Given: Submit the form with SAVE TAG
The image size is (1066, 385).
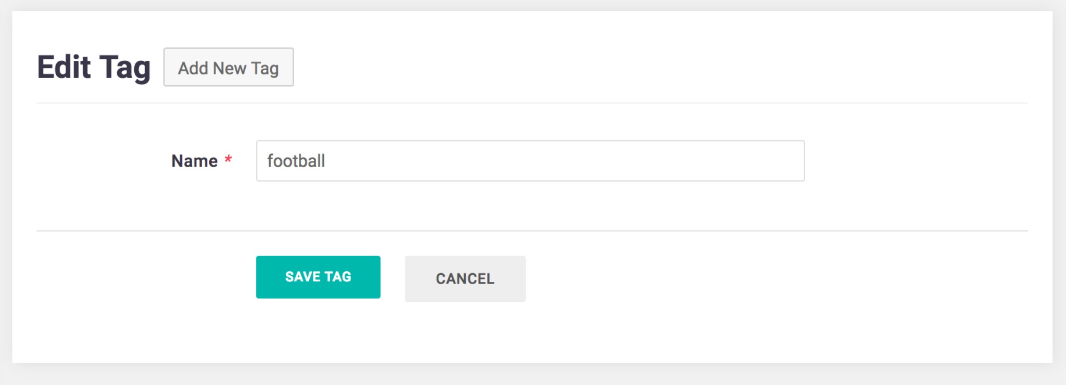Looking at the screenshot, I should pyautogui.click(x=318, y=277).
